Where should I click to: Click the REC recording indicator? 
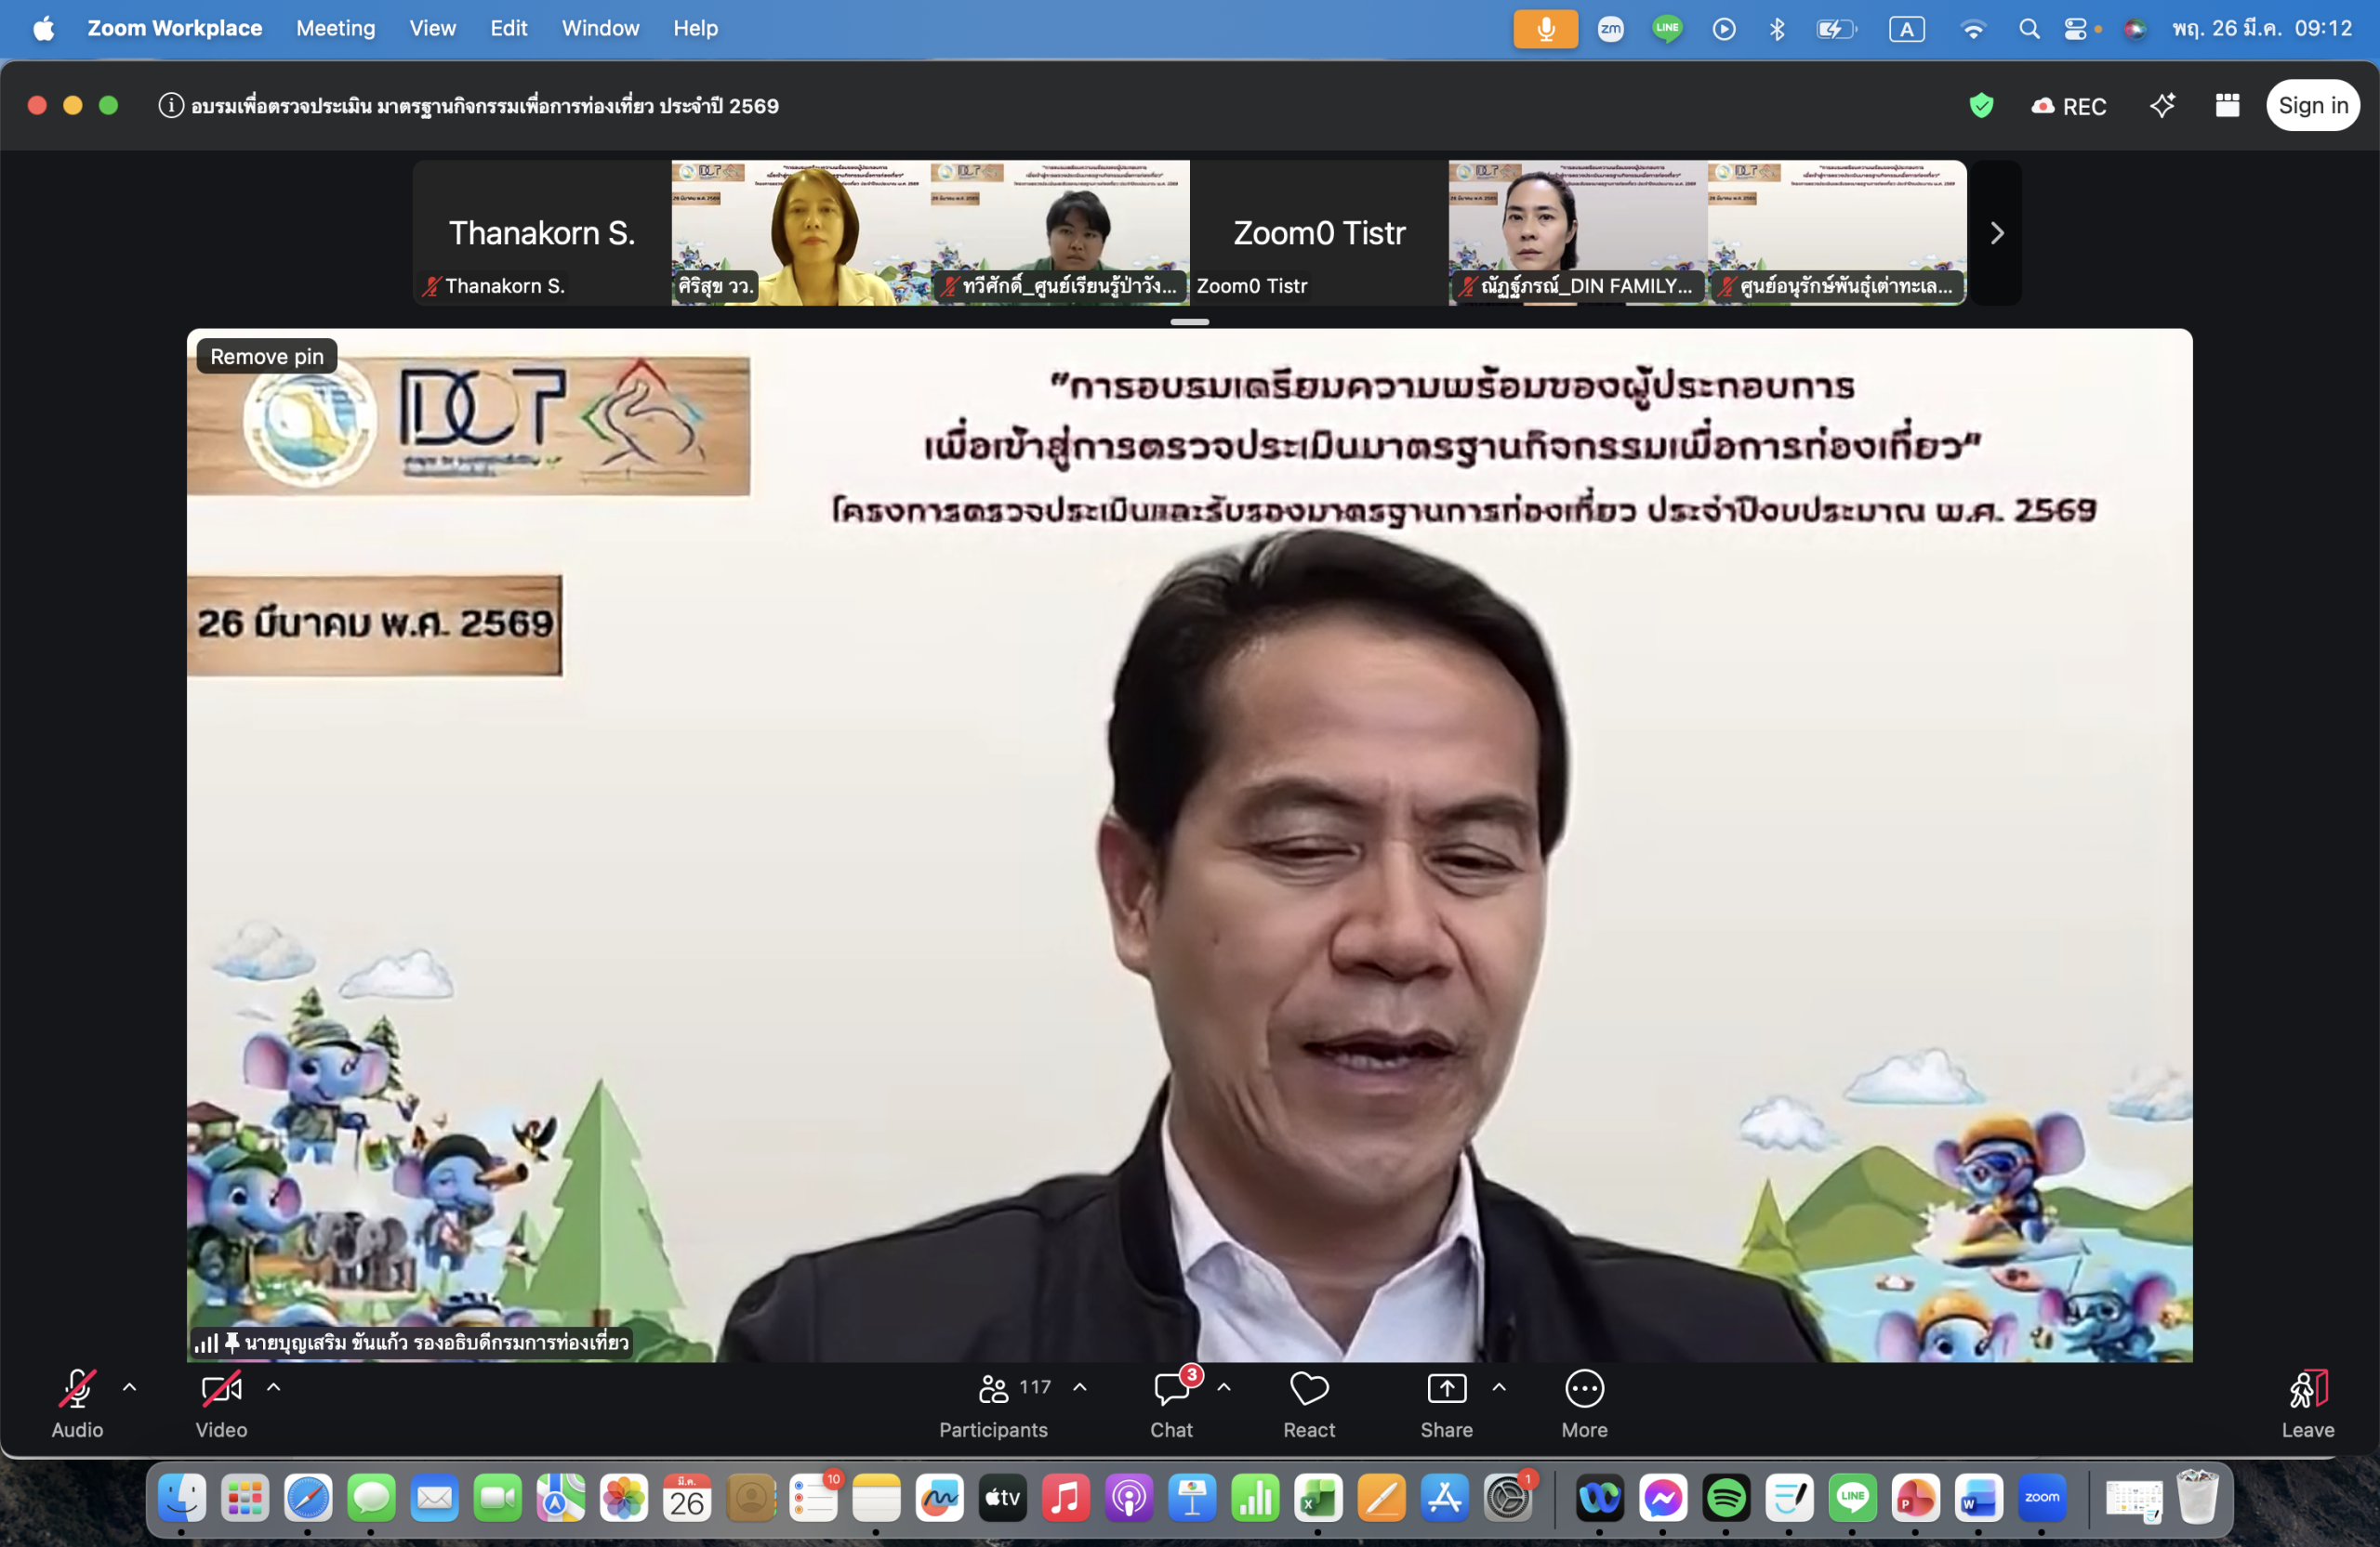[x=2069, y=106]
